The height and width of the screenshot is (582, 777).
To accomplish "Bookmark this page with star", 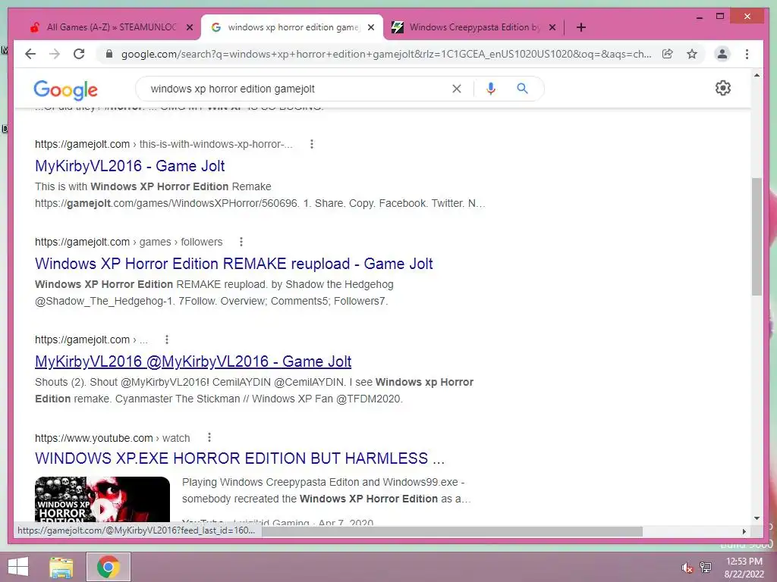I will (692, 54).
